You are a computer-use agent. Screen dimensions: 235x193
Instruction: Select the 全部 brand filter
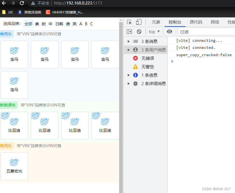click(x=28, y=24)
